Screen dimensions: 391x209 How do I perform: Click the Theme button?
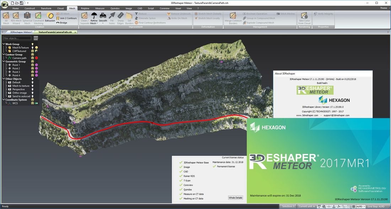tap(384, 8)
